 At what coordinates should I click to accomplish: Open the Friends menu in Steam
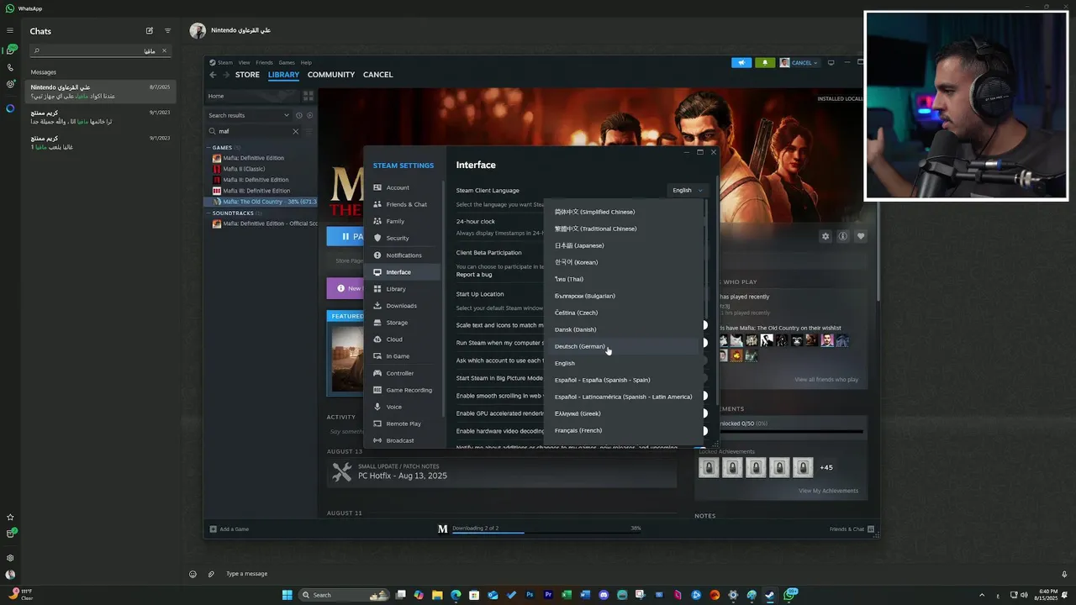[x=264, y=62]
